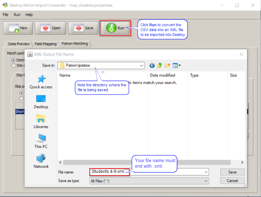Cancel the XML Output File dialog
Screen dimensions: 261x197
tap(232, 181)
